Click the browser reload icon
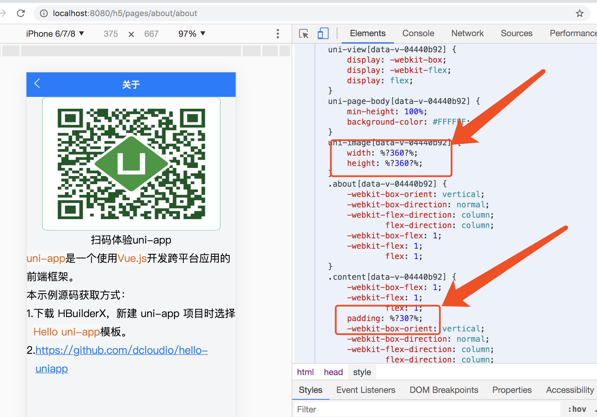The image size is (597, 417). [21, 13]
